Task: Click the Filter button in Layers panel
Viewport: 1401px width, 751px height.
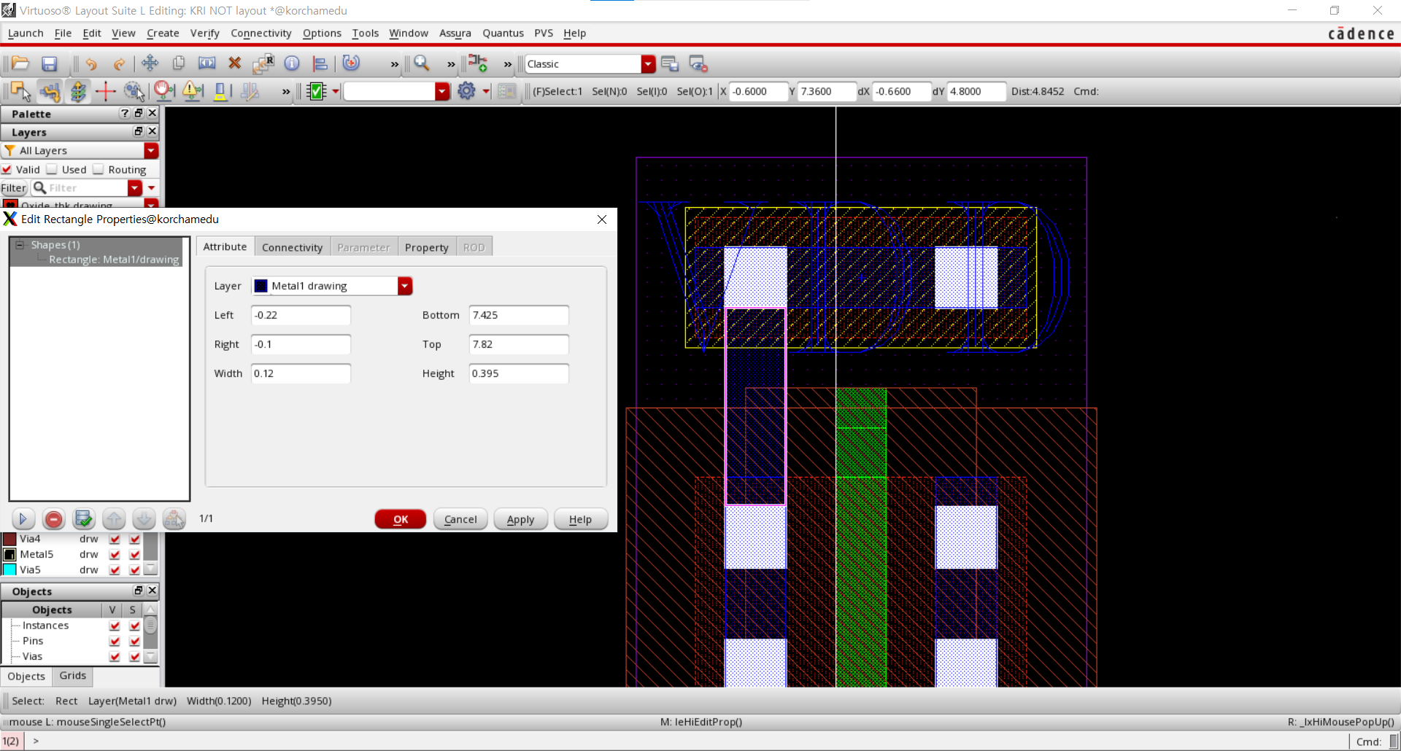Action: (14, 188)
